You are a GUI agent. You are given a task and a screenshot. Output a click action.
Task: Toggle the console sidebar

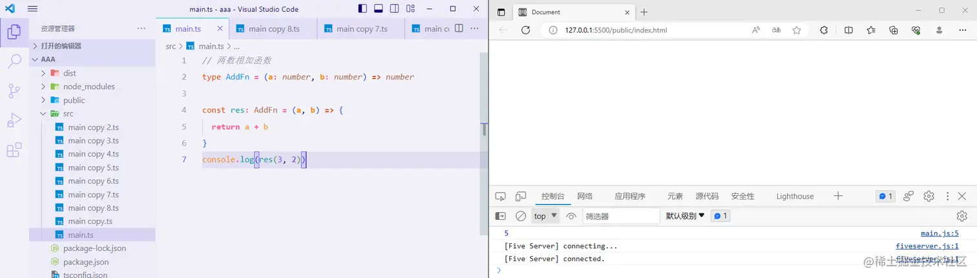click(x=500, y=216)
